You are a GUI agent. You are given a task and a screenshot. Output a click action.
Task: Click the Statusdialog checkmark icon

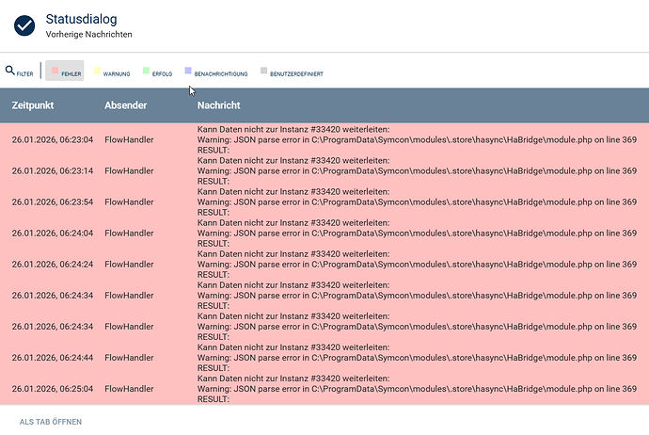click(x=24, y=25)
